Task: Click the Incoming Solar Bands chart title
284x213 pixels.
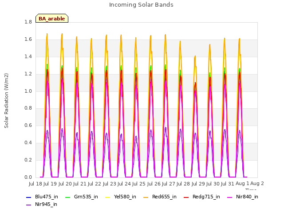Action: coord(141,5)
